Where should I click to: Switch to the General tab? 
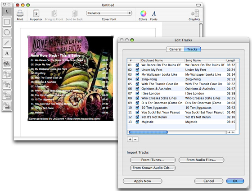[175, 49]
